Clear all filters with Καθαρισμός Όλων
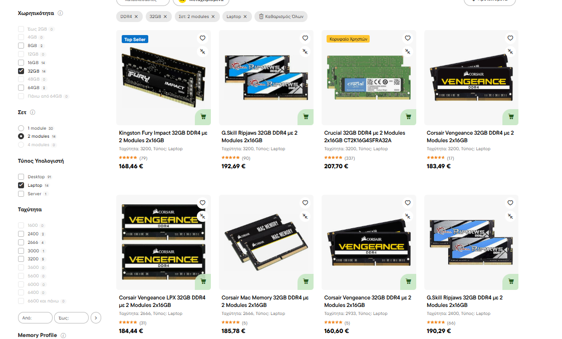Image resolution: width=562 pixels, height=339 pixels. pyautogui.click(x=282, y=17)
